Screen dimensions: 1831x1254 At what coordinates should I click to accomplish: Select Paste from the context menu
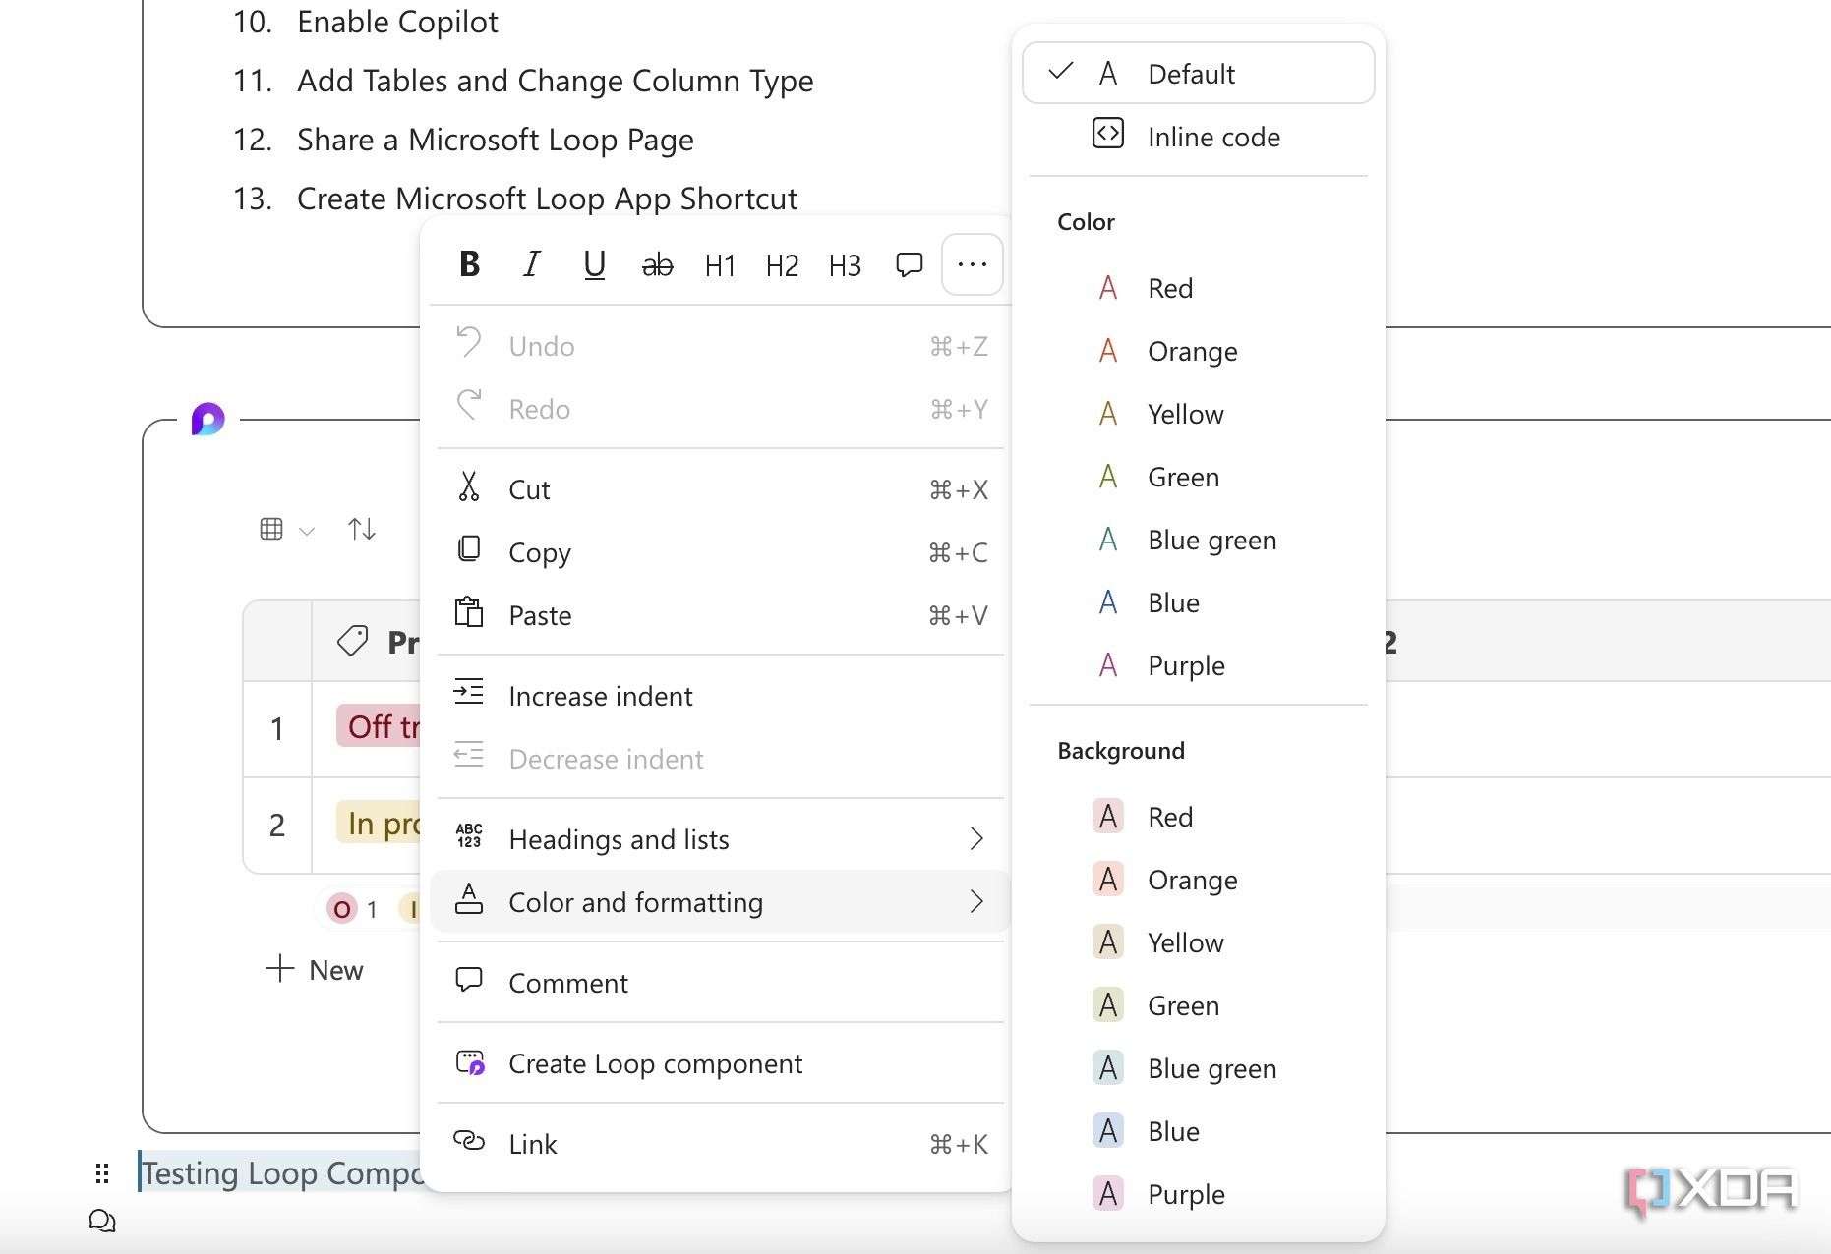[540, 615]
